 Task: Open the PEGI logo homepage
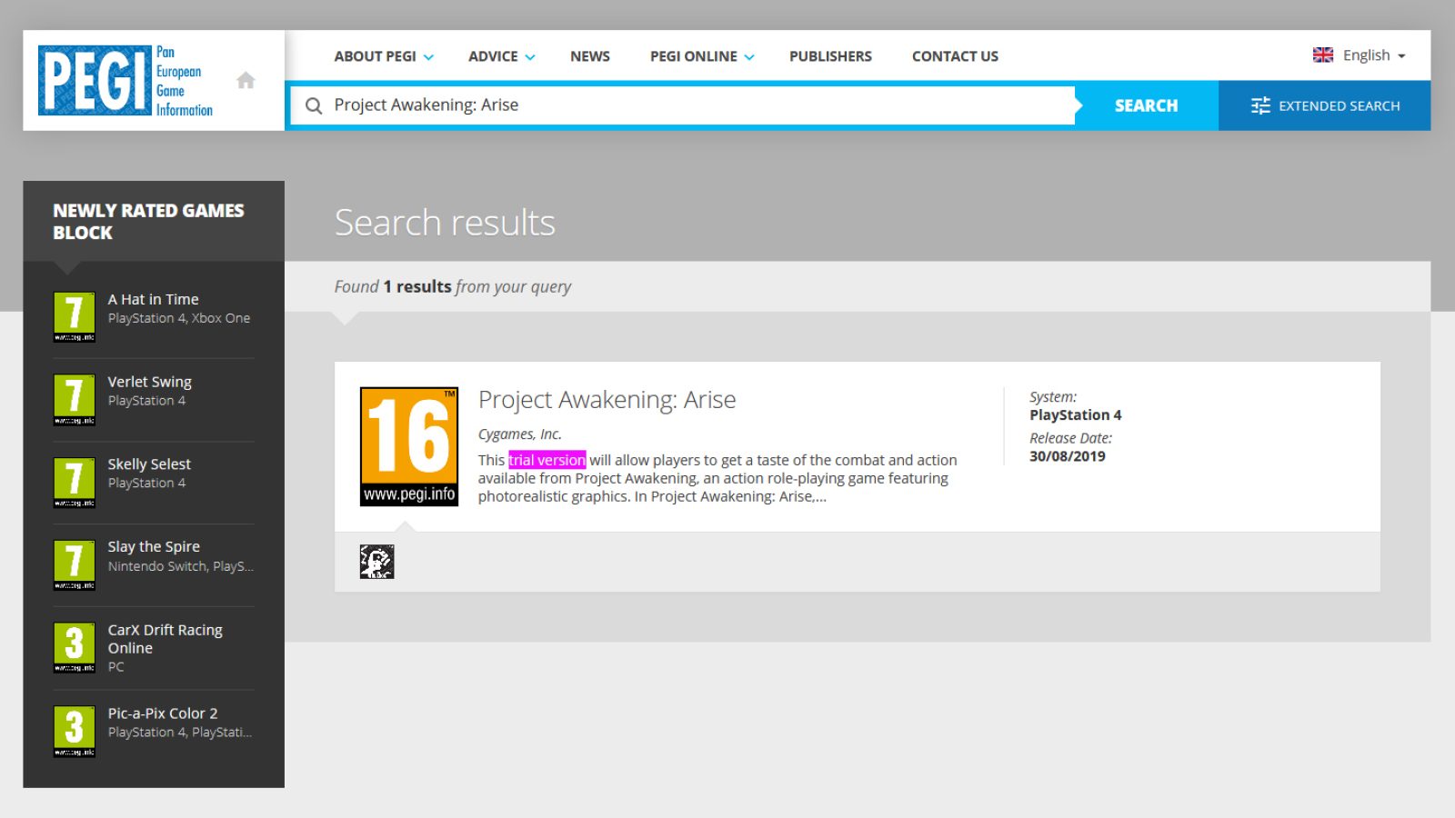tap(125, 80)
